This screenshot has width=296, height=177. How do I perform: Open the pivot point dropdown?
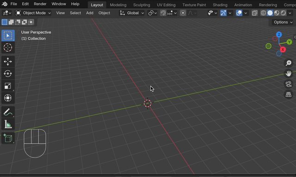[153, 13]
